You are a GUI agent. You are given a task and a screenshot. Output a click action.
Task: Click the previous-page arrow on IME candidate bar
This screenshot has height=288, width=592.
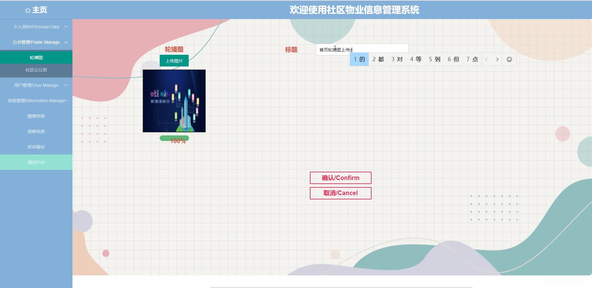[487, 59]
